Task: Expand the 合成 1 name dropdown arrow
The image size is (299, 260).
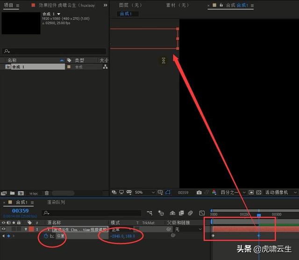Action: click(x=59, y=14)
